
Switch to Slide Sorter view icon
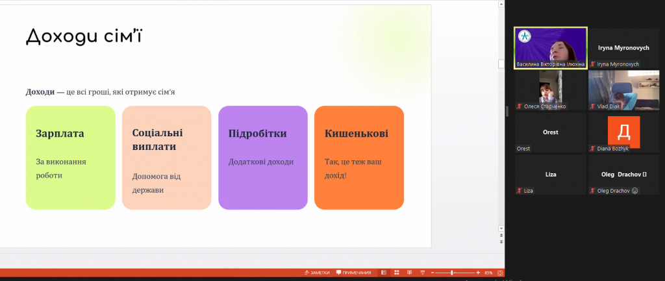click(397, 273)
